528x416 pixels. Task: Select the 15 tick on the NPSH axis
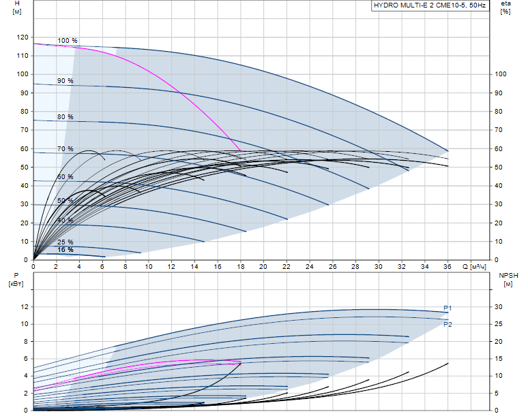click(499, 359)
